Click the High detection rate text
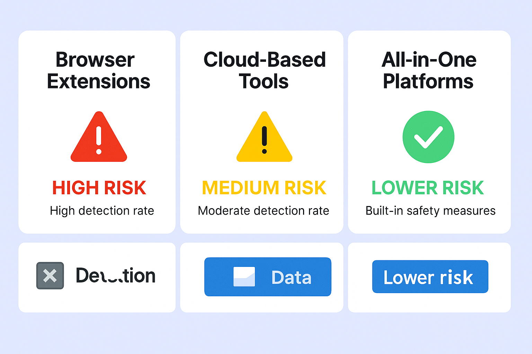532x354 pixels. (x=102, y=211)
